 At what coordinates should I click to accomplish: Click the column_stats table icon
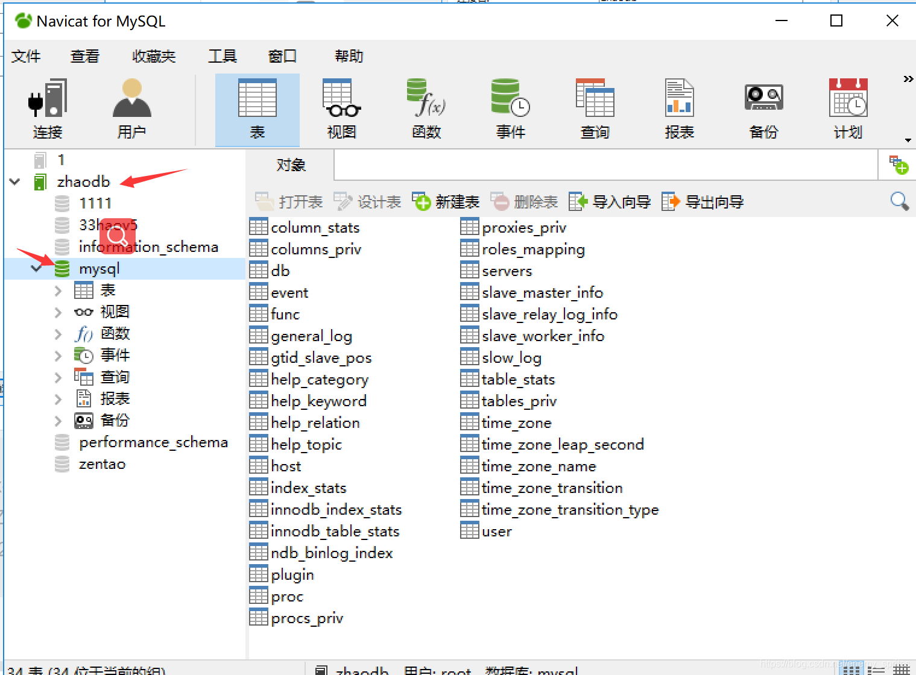[x=258, y=227]
